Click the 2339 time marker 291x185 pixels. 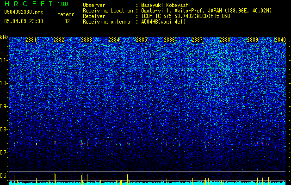(x=253, y=39)
